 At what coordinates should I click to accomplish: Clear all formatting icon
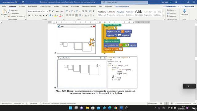coord(62,11)
